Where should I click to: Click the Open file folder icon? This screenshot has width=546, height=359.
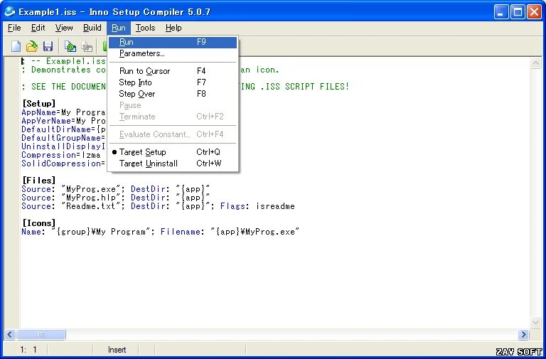click(x=32, y=46)
